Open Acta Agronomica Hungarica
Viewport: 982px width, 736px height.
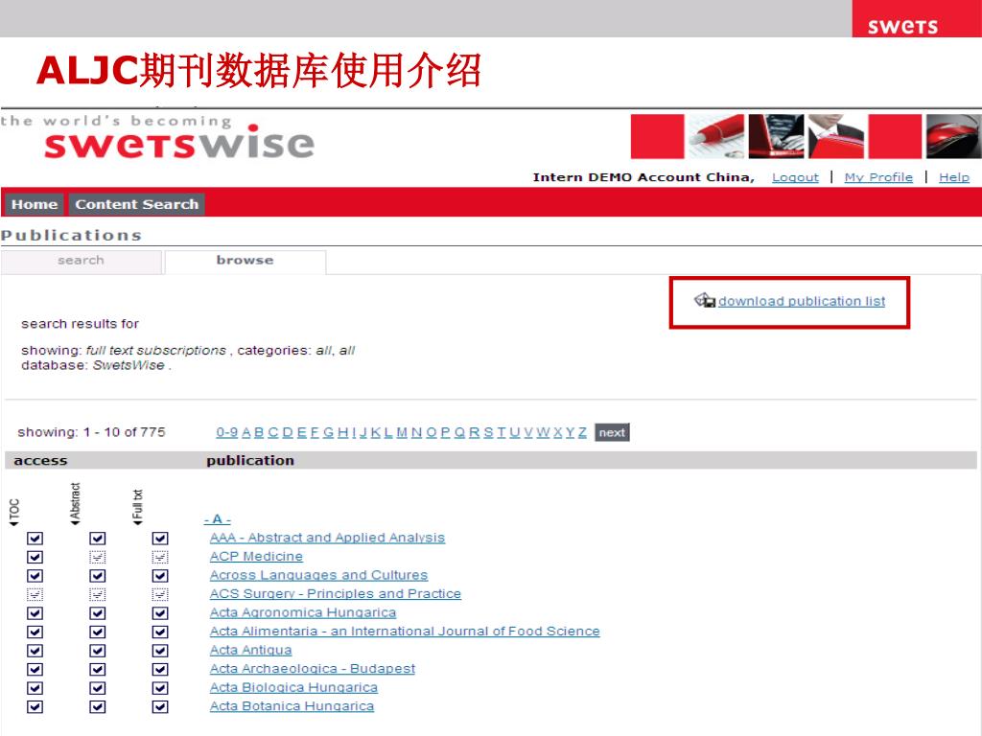click(303, 613)
